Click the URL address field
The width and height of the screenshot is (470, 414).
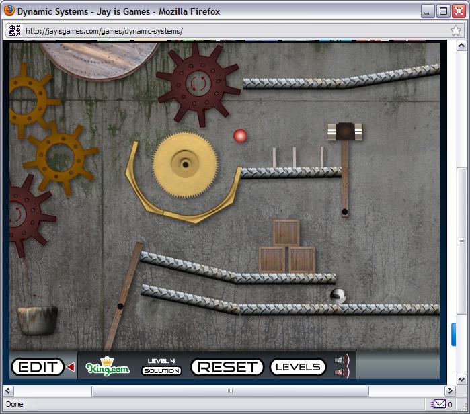click(229, 30)
